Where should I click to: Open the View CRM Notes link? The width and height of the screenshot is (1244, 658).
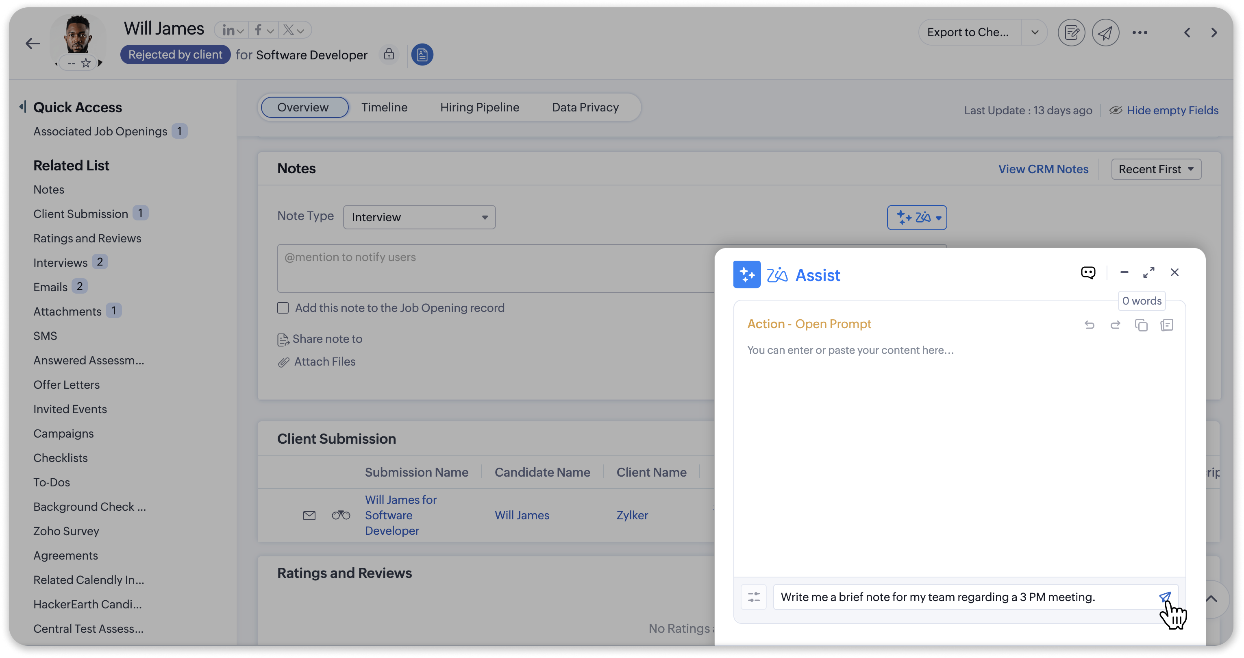pyautogui.click(x=1043, y=169)
